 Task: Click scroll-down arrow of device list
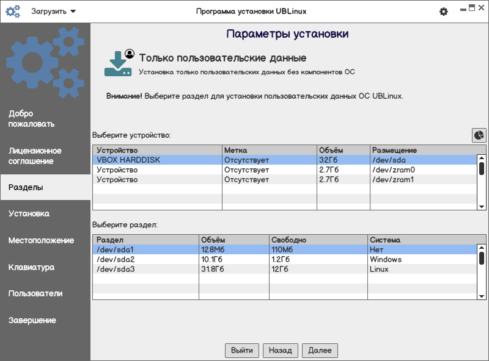pos(482,207)
